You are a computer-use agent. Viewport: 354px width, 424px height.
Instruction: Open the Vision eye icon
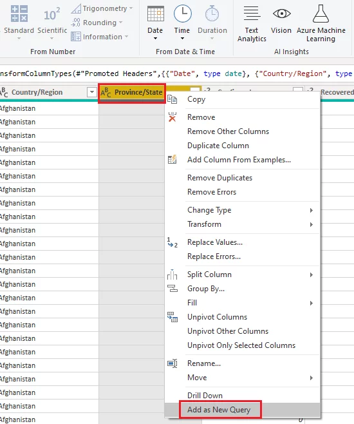(x=282, y=14)
